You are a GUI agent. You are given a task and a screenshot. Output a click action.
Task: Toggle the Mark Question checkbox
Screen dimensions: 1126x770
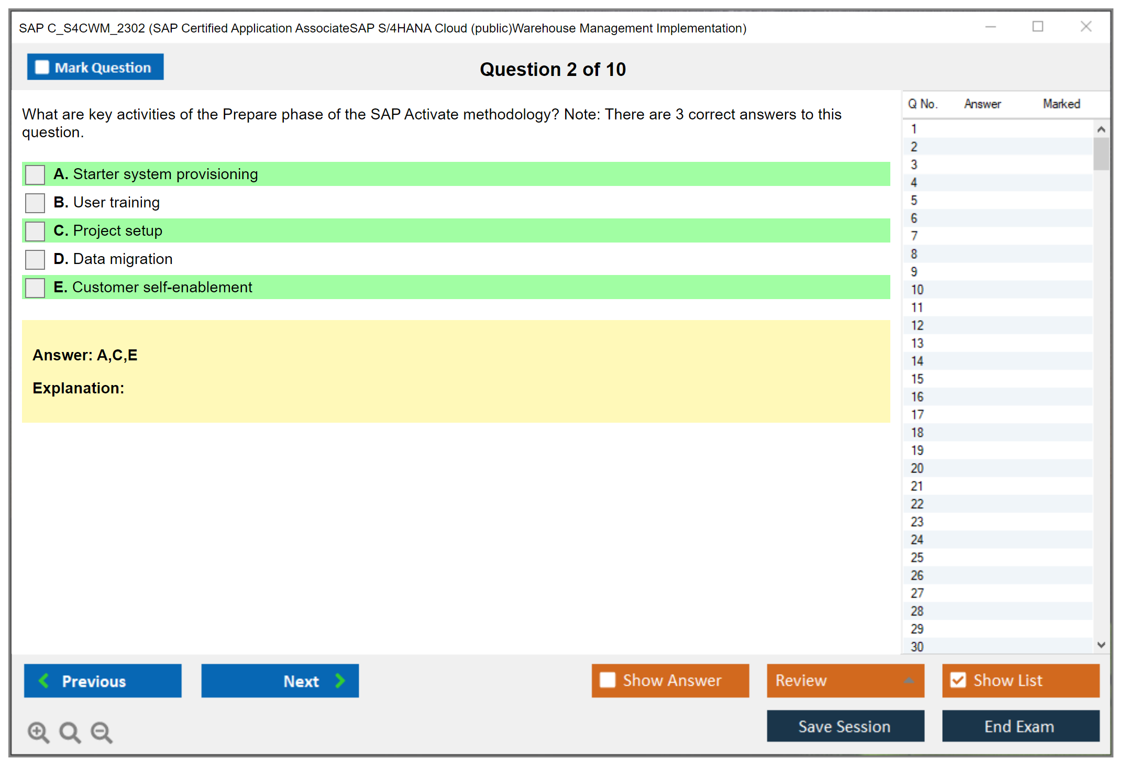(x=42, y=68)
